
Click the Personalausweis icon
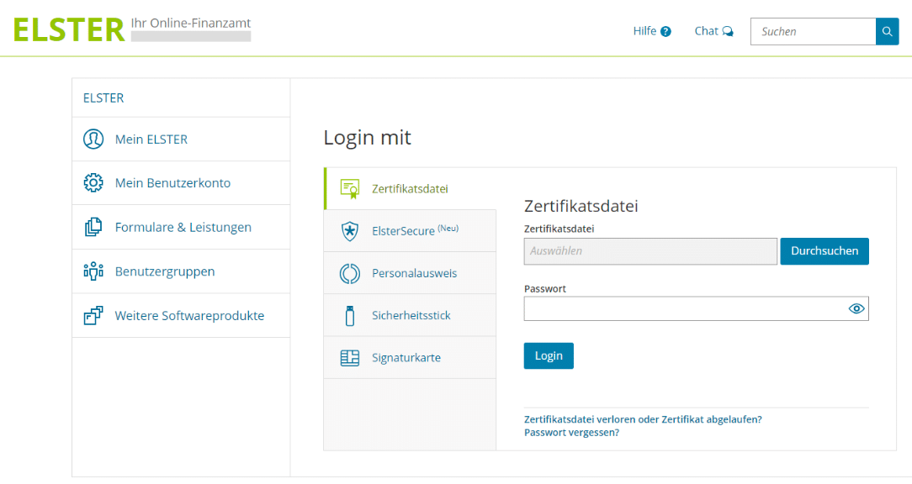coord(349,273)
